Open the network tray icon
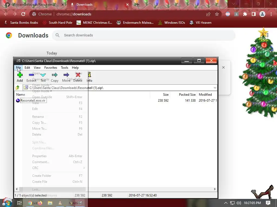This screenshot has width=277, height=207. click(x=232, y=203)
